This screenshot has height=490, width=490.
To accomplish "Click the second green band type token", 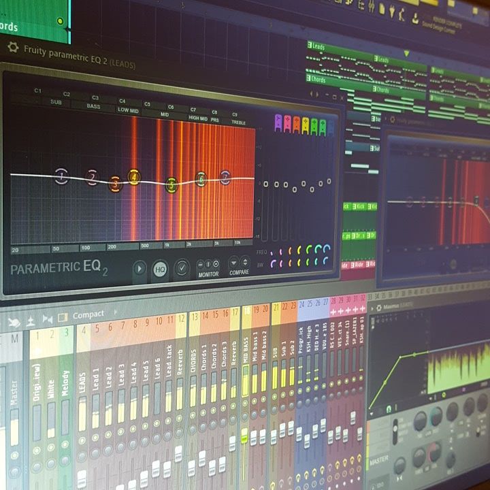I will 323,128.
